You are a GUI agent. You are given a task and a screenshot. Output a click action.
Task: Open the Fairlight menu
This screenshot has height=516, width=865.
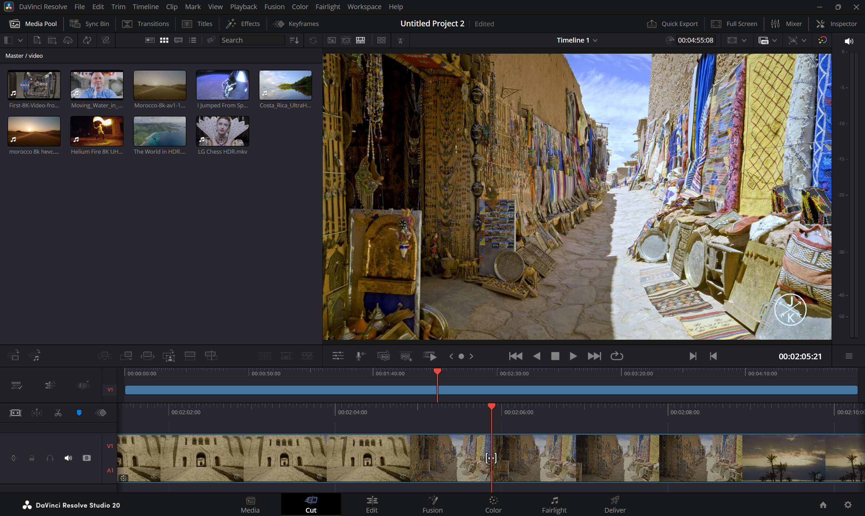pyautogui.click(x=328, y=7)
